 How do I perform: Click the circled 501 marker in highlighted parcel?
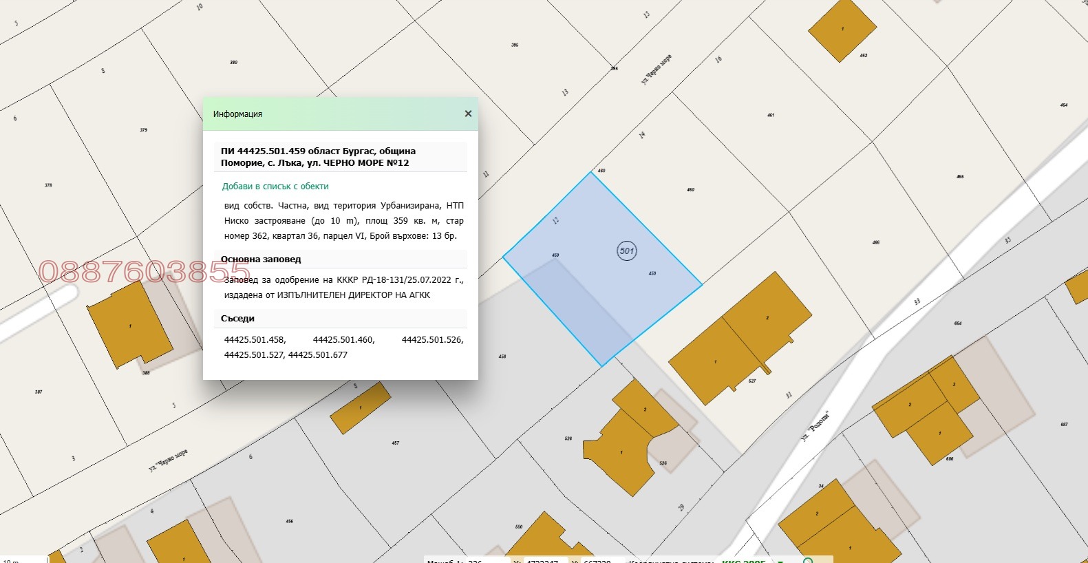tap(626, 251)
